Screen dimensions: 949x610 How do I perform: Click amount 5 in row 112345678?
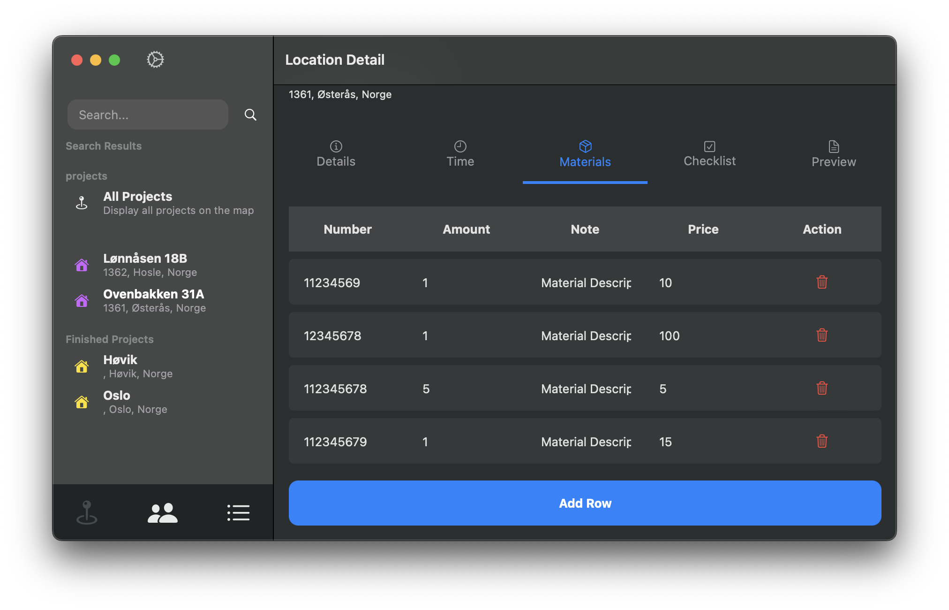[x=426, y=389]
